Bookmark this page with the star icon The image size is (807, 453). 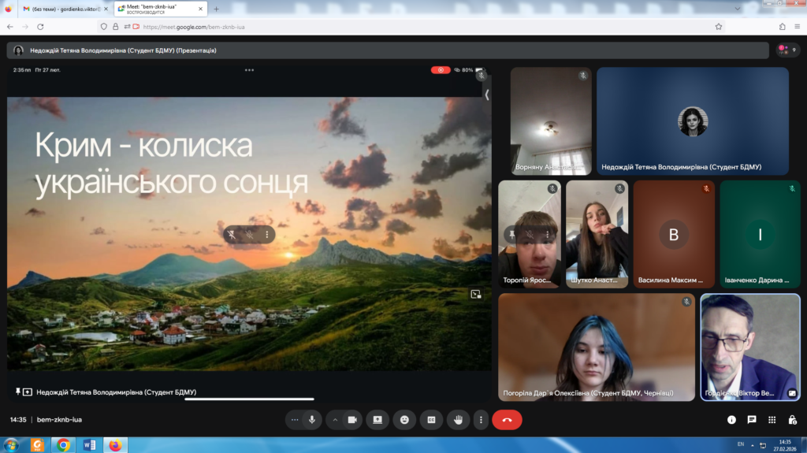coord(719,26)
